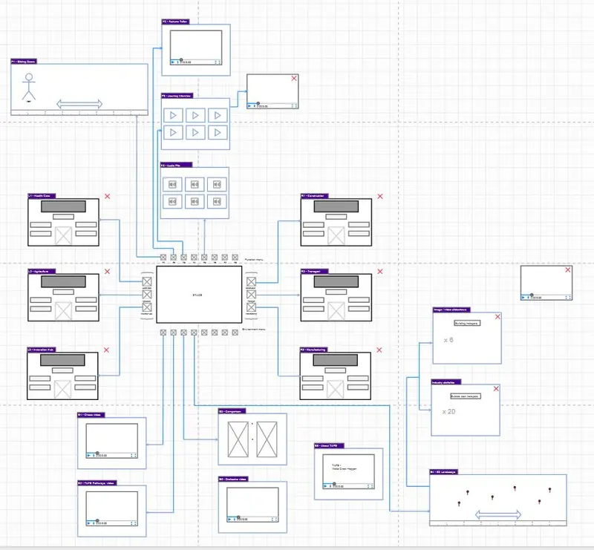Image resolution: width=594 pixels, height=550 pixels.
Task: Enter fullscreen on the Fortune Teller video
Action: (218, 62)
